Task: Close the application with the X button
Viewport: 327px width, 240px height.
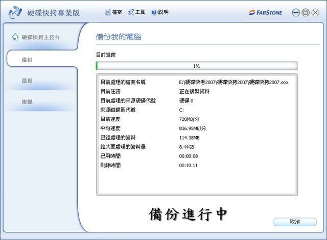Action: click(x=315, y=12)
